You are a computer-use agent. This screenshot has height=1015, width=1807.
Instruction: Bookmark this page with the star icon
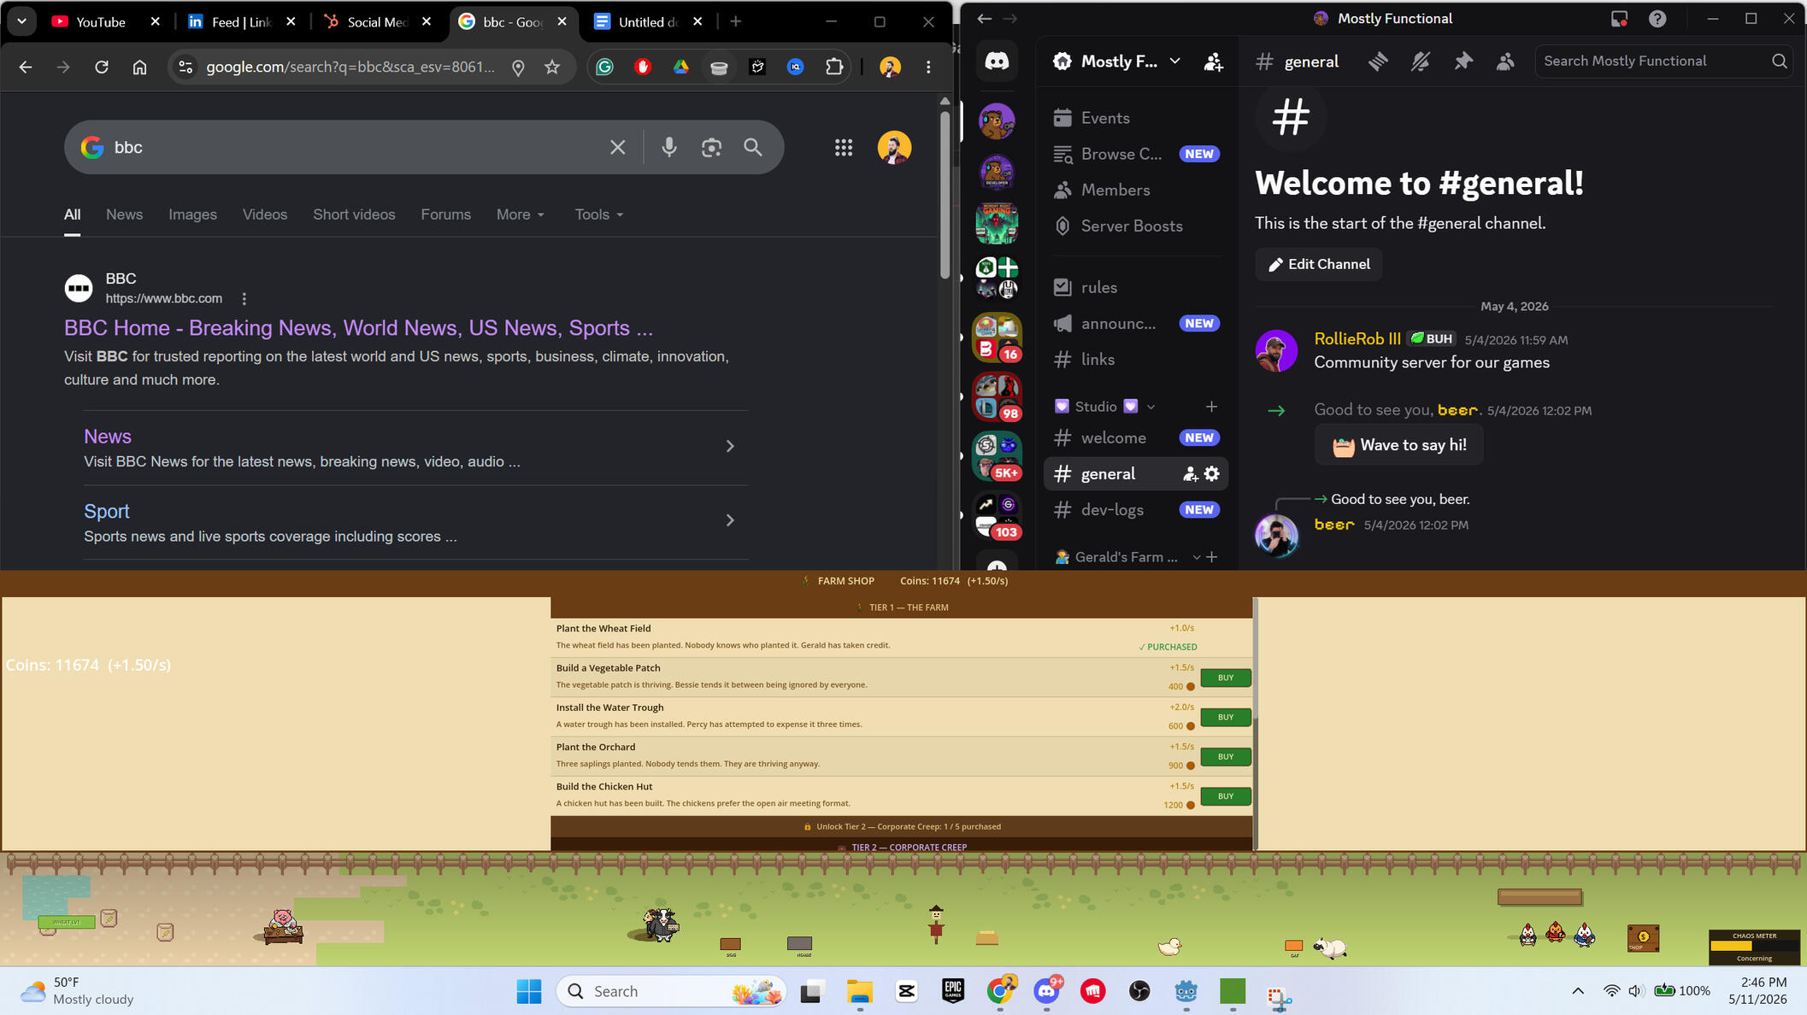(x=552, y=67)
